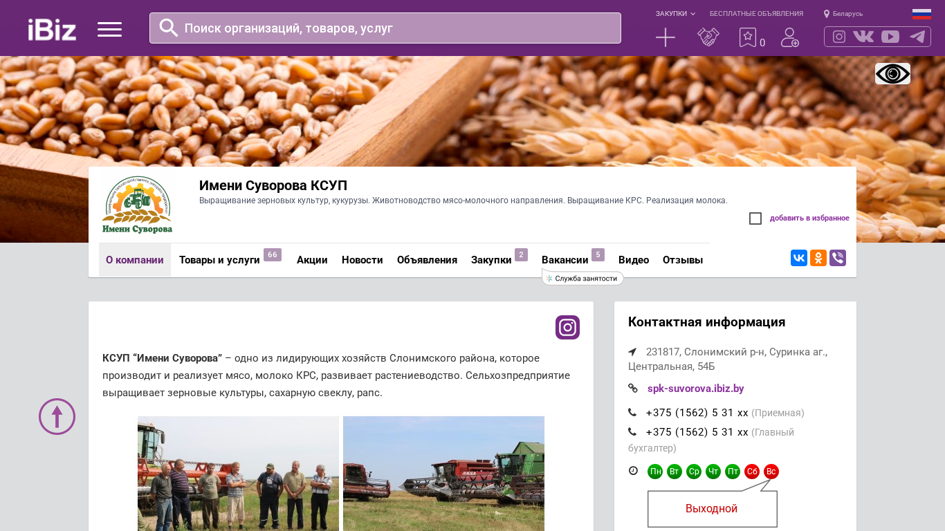Open the photo of farmers group
This screenshot has width=945, height=531.
pos(238,474)
